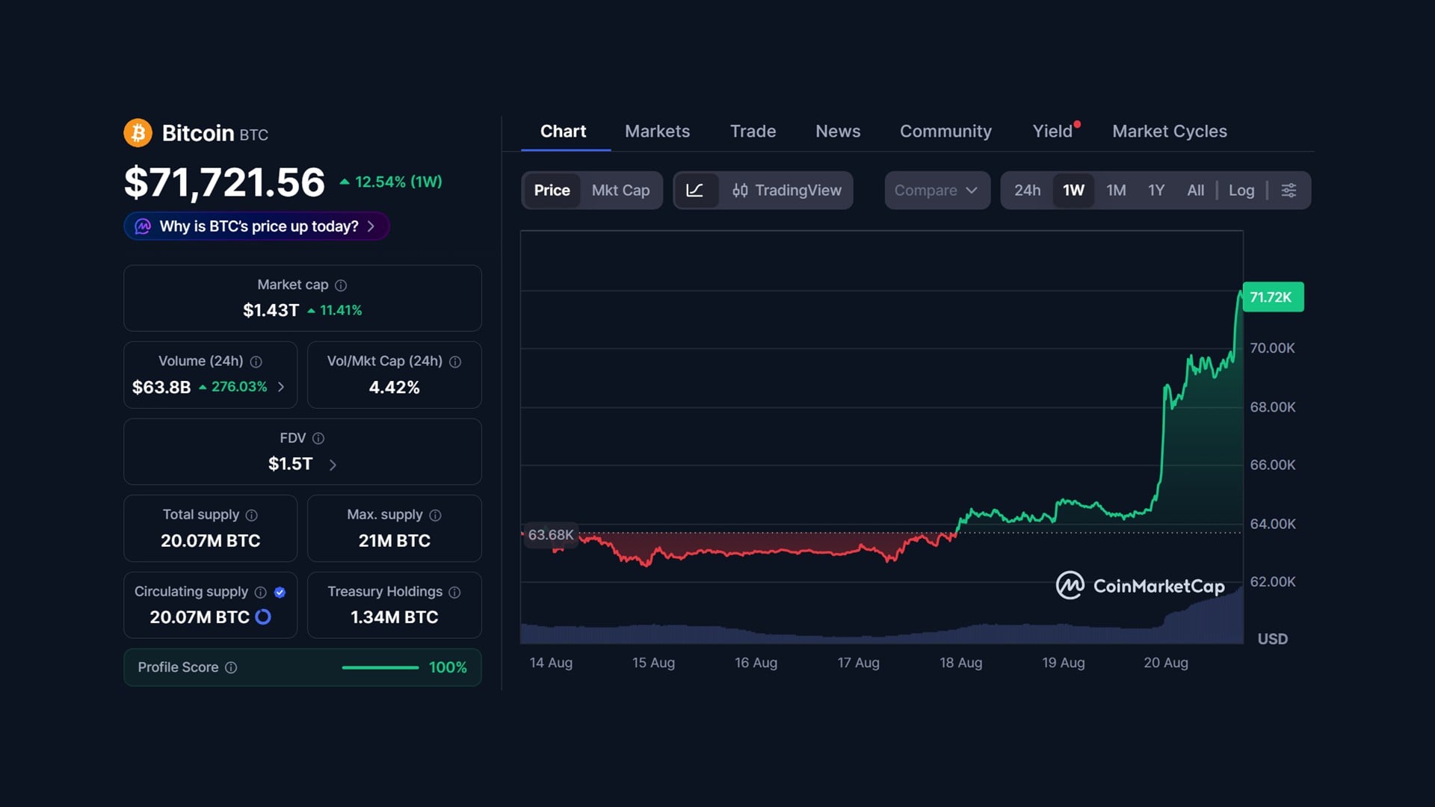Image resolution: width=1435 pixels, height=807 pixels.
Task: Set chart range to 1Y
Action: point(1156,191)
